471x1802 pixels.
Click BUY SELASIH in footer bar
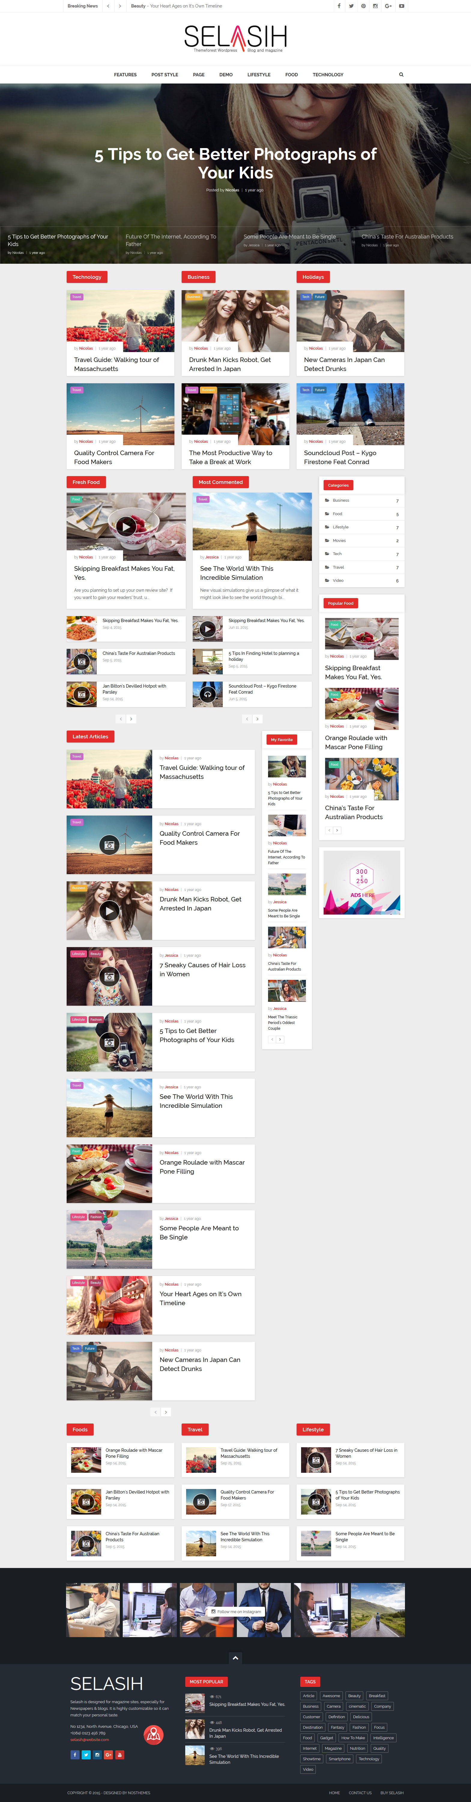tap(392, 1793)
